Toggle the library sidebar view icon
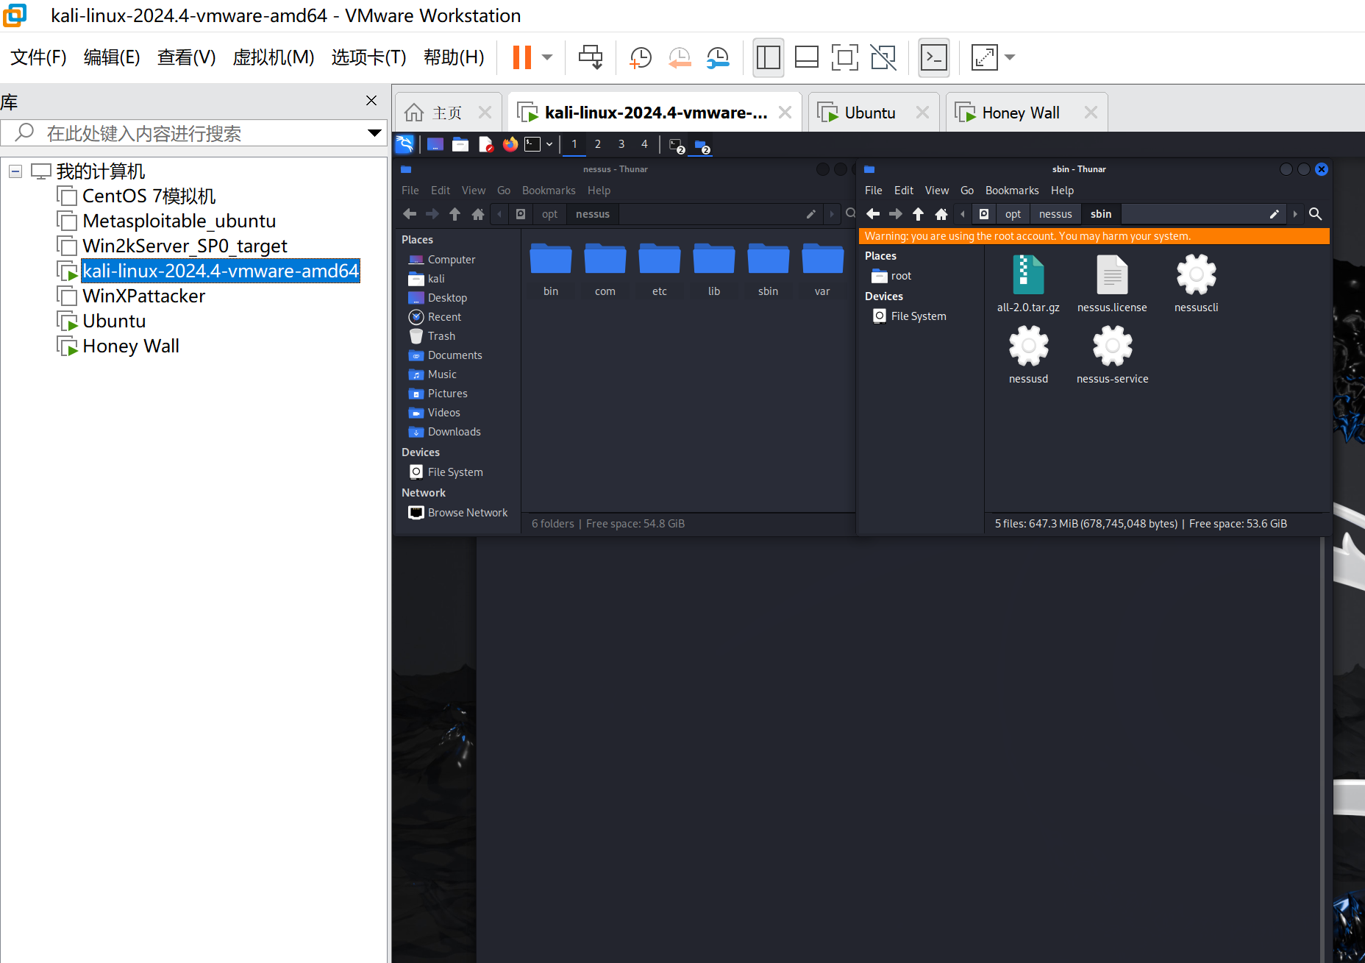1365x963 pixels. click(769, 57)
